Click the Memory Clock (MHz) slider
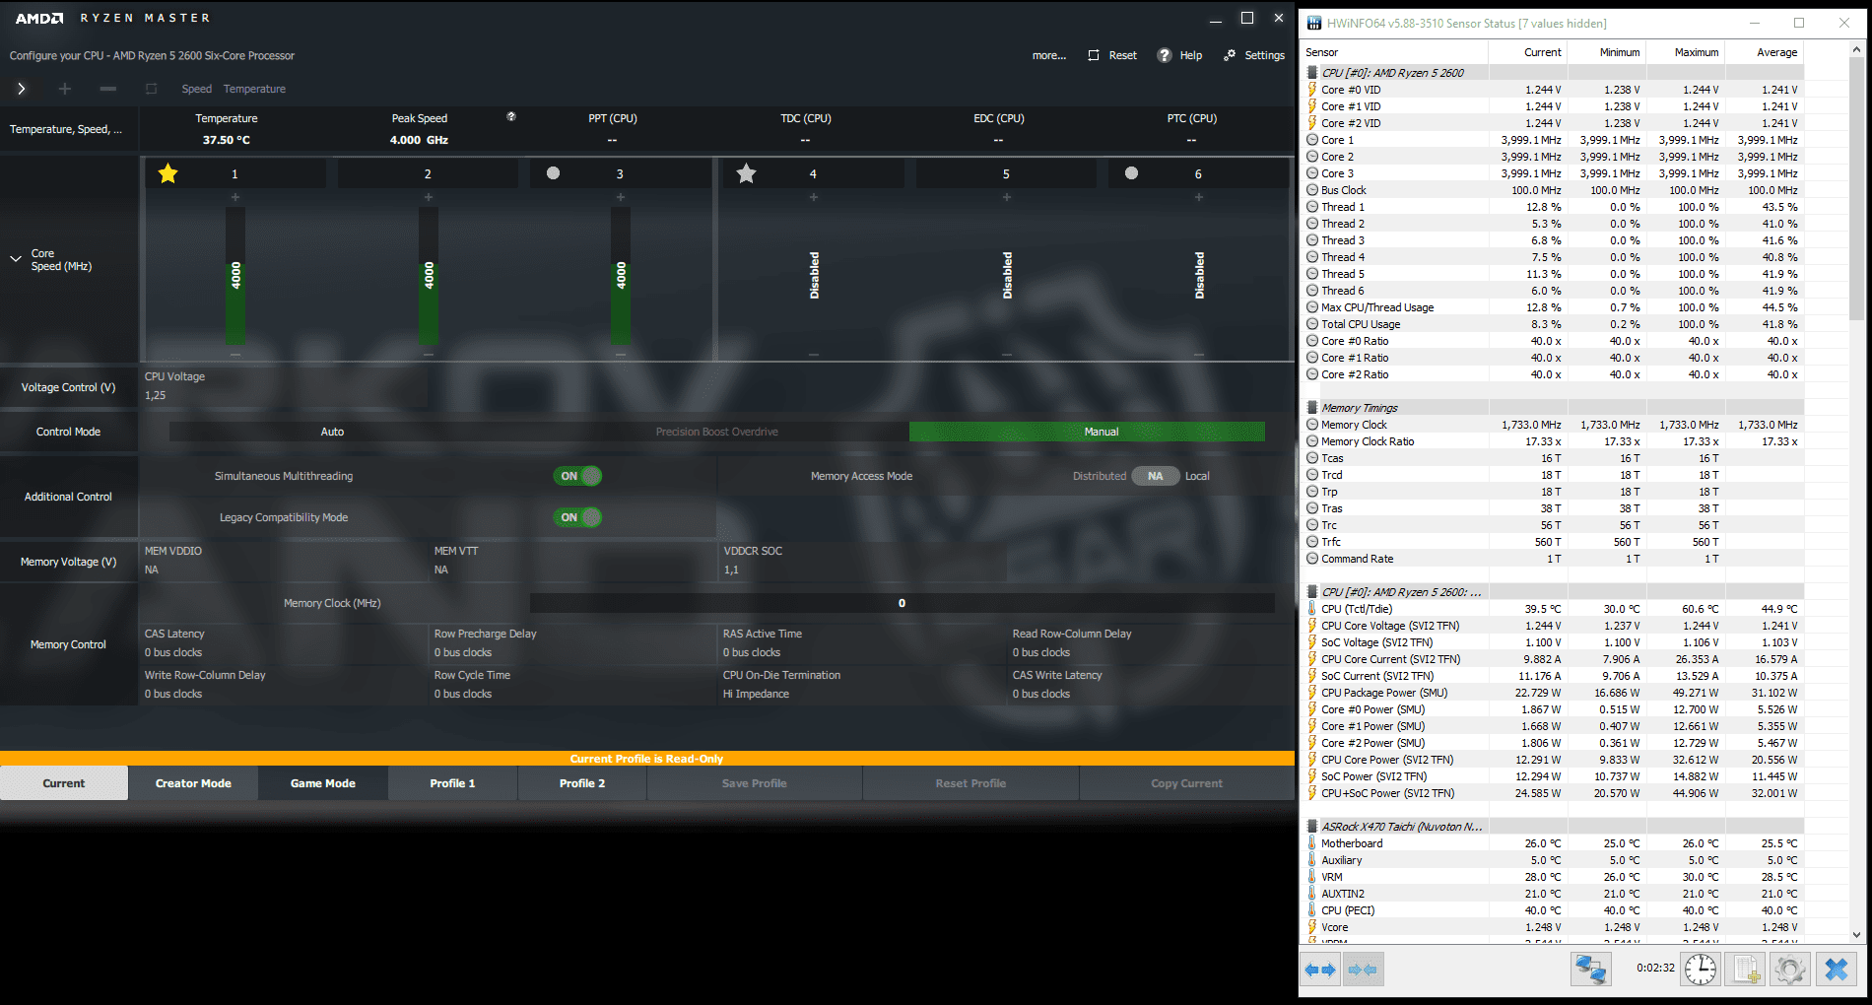Image resolution: width=1872 pixels, height=1005 pixels. click(902, 603)
